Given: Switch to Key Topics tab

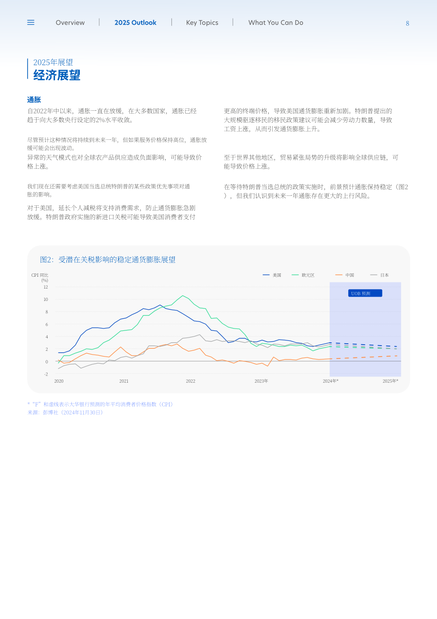Looking at the screenshot, I should pyautogui.click(x=202, y=22).
